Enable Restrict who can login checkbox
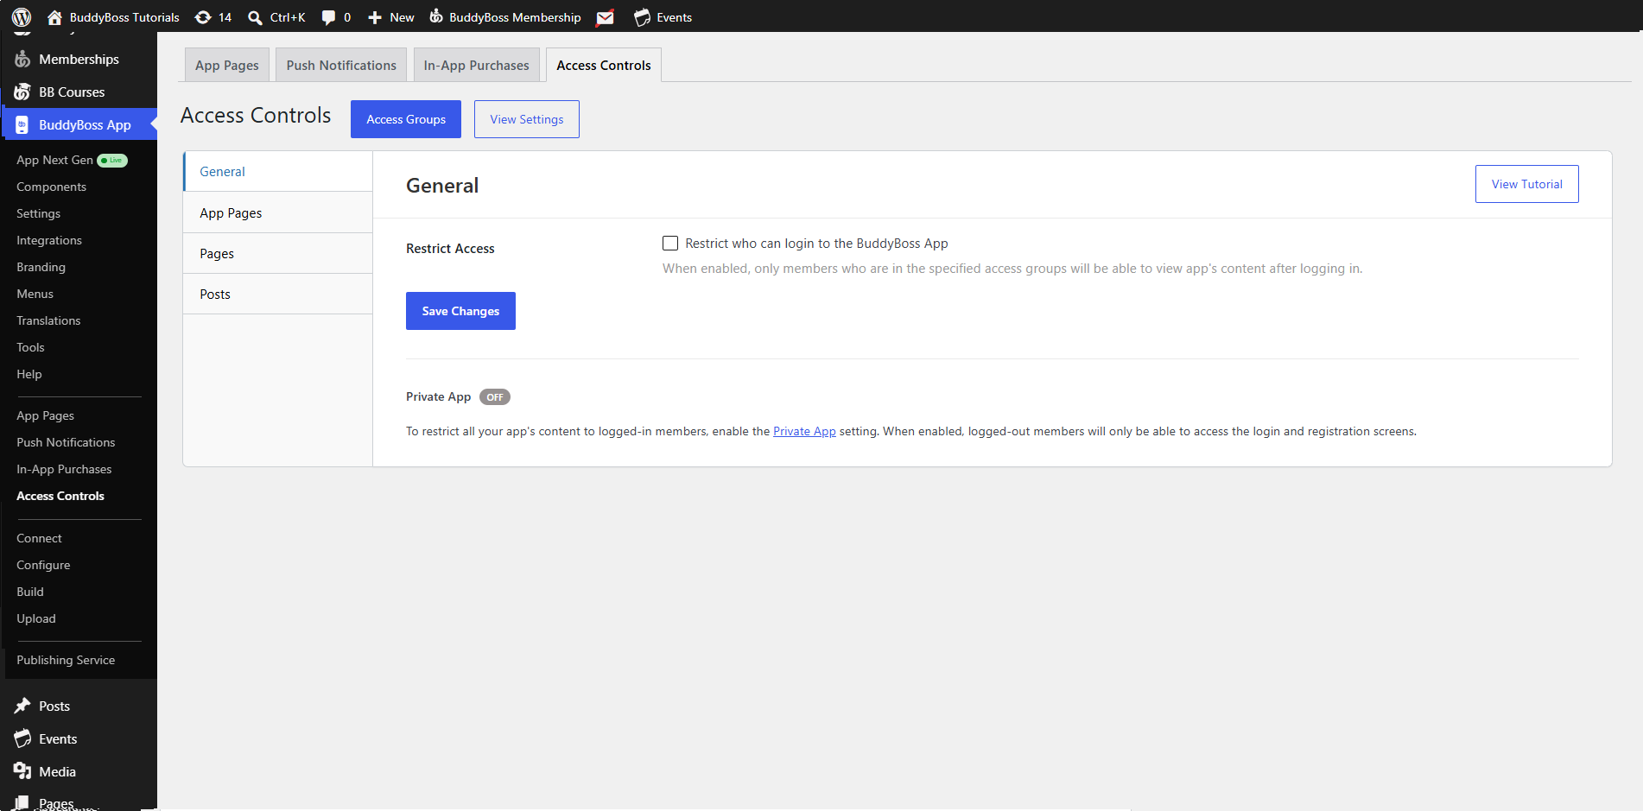 click(670, 244)
